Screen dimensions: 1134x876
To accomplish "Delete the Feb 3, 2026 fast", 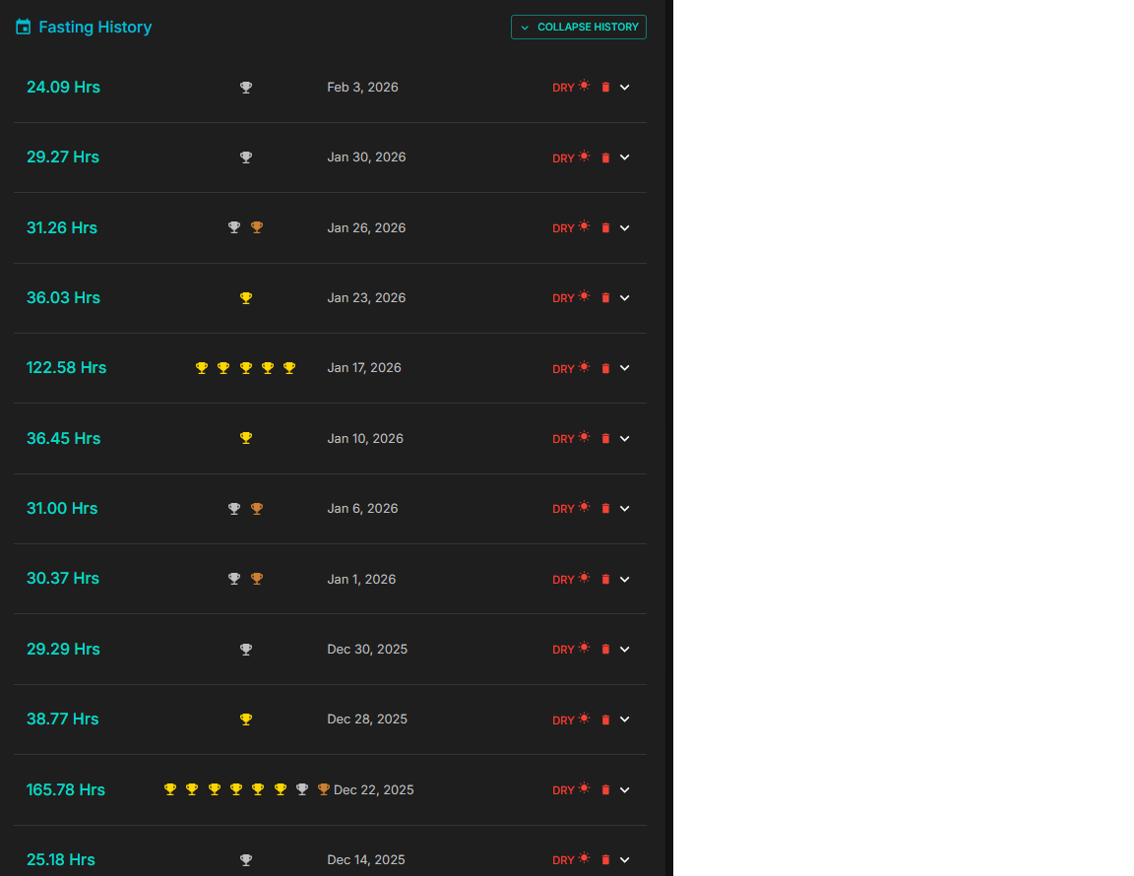I will click(x=605, y=88).
